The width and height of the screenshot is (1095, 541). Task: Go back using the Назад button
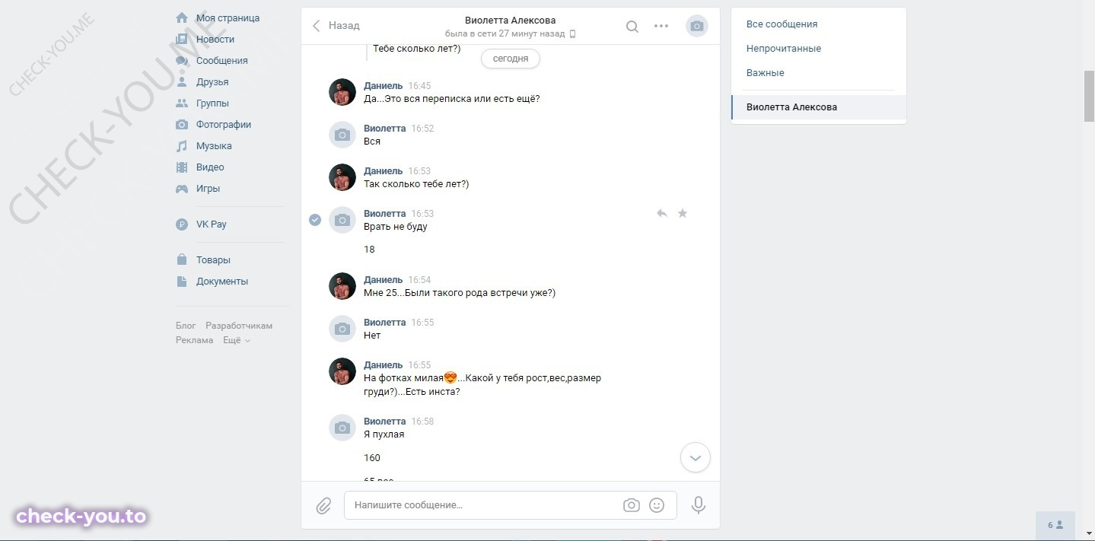(x=336, y=26)
